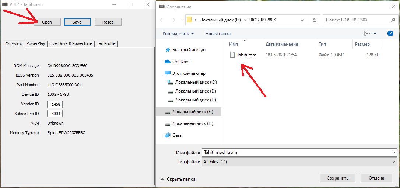Switch to the PowerPlay tab

36,43
